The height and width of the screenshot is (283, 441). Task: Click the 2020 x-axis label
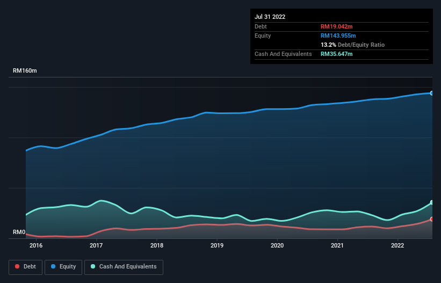point(277,245)
